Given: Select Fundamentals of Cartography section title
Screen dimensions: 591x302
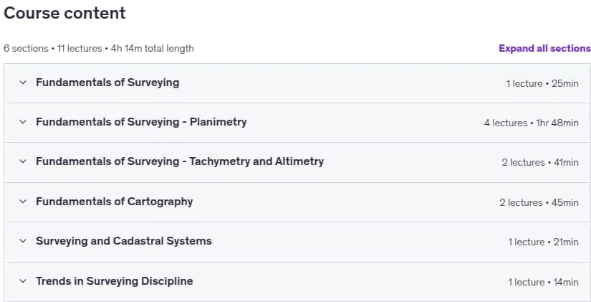Looking at the screenshot, I should [x=114, y=201].
